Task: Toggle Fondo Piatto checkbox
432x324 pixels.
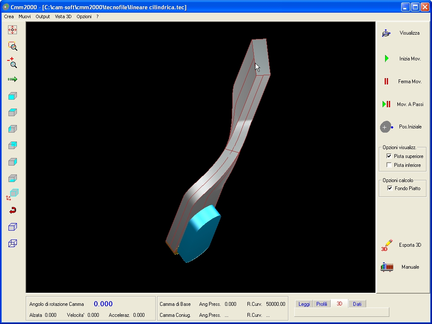Action: pos(390,188)
